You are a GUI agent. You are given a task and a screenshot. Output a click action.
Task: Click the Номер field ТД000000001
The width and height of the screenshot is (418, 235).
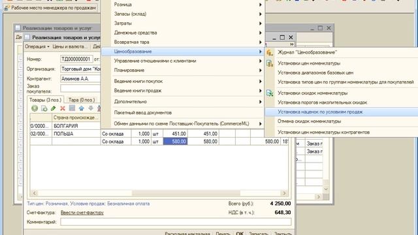point(76,59)
